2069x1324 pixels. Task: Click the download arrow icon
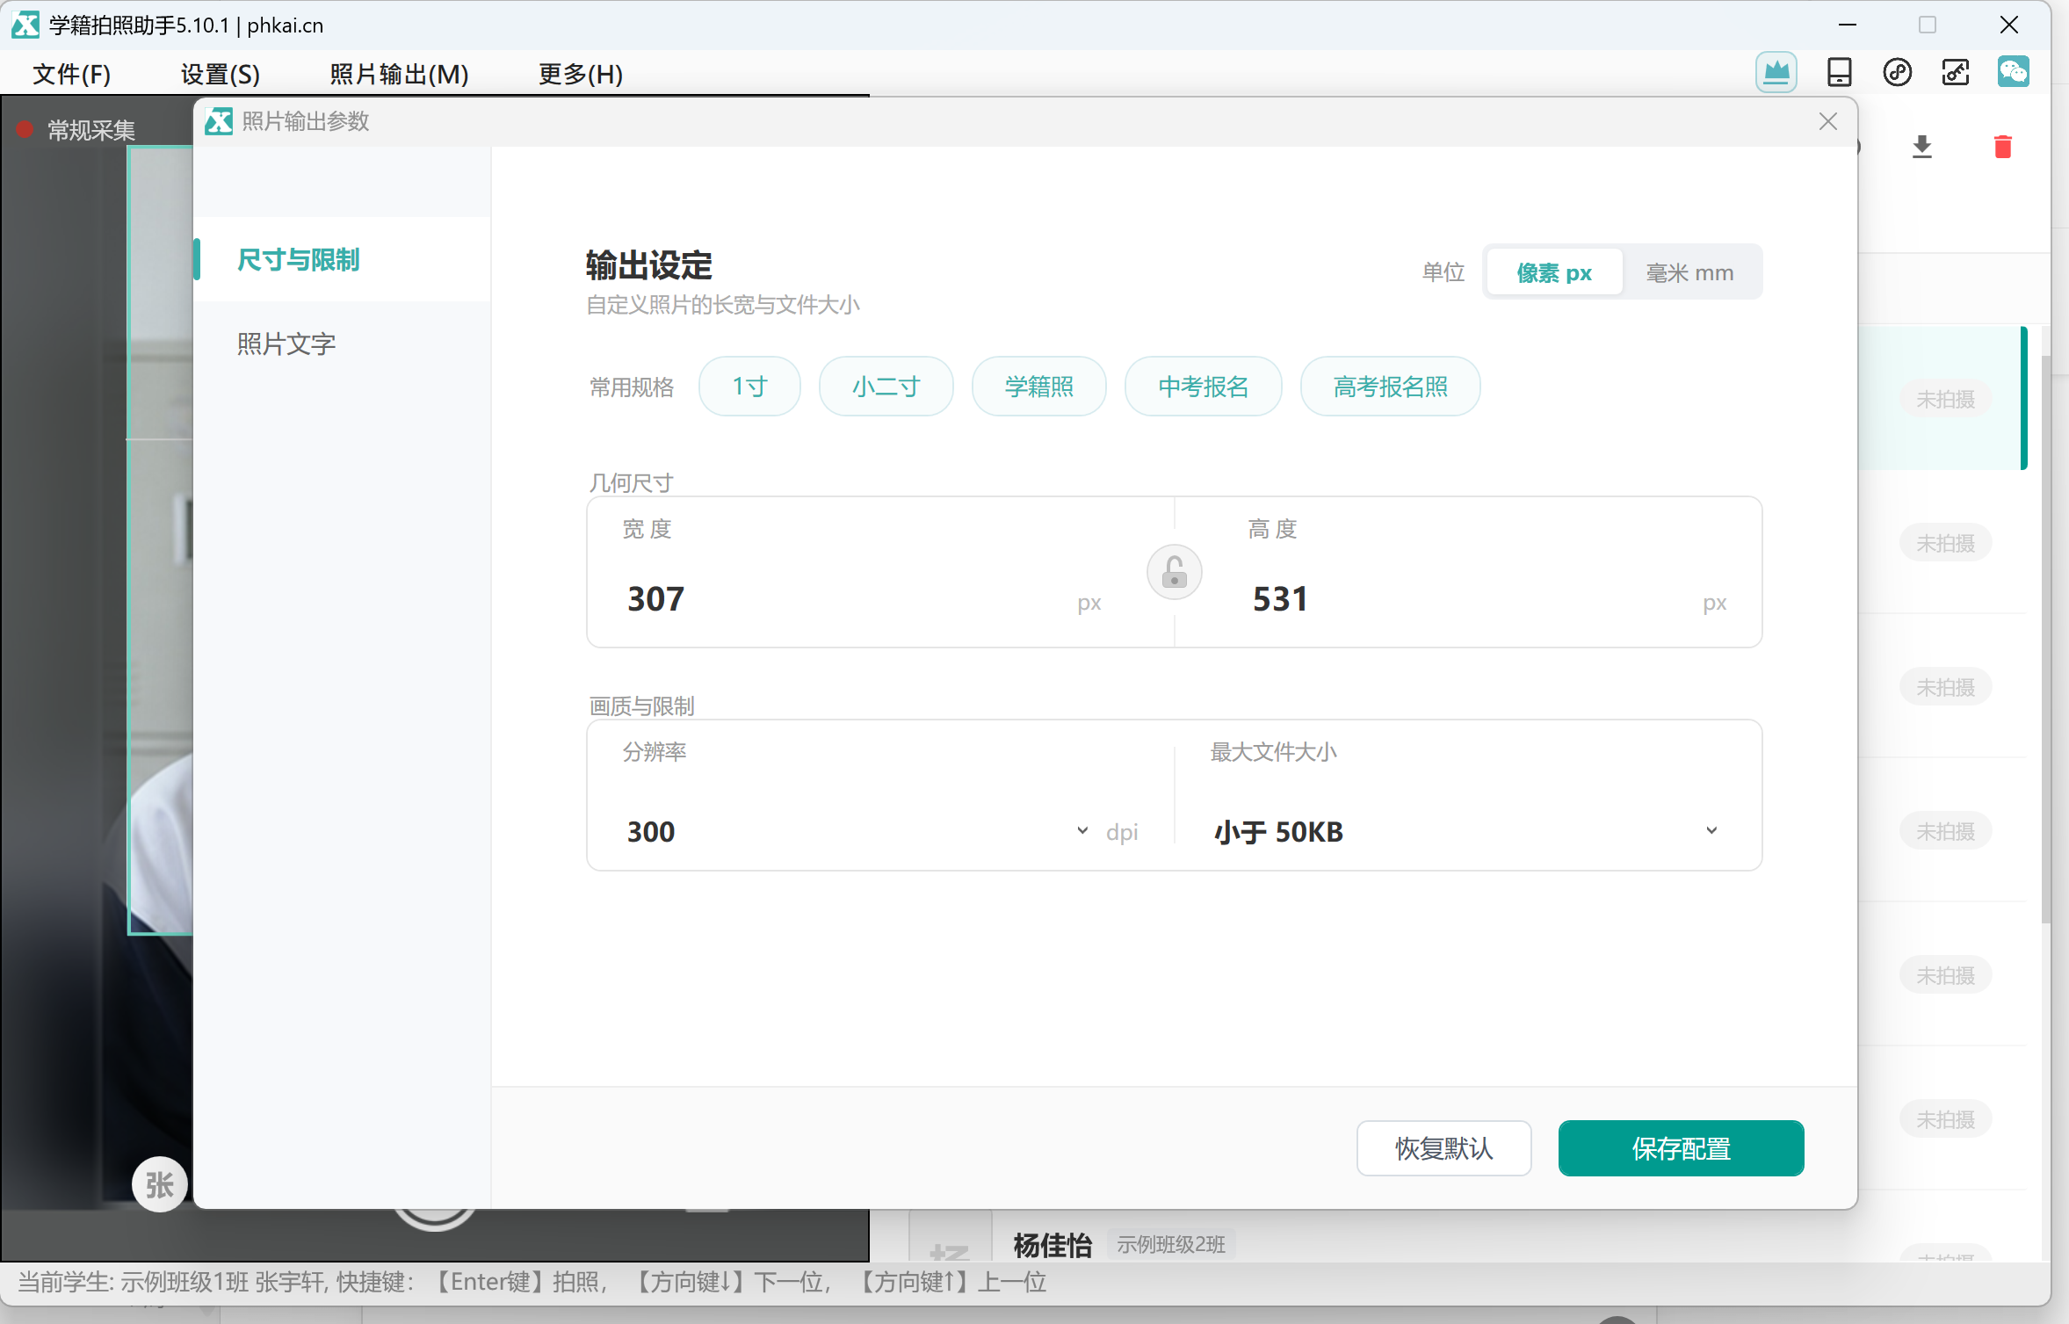click(1922, 147)
